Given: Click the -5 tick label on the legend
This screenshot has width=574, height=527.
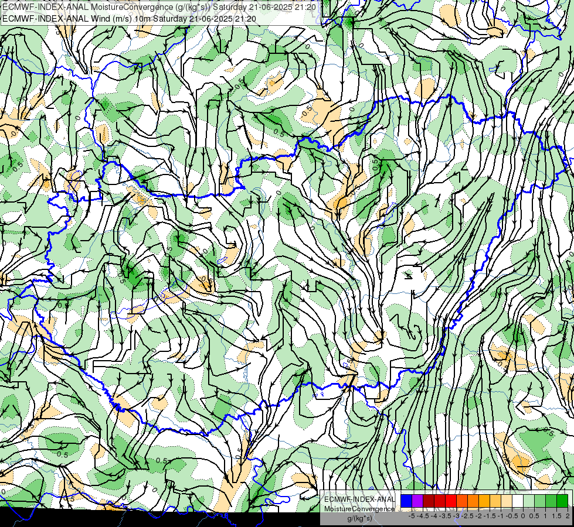Looking at the screenshot, I should (x=412, y=516).
